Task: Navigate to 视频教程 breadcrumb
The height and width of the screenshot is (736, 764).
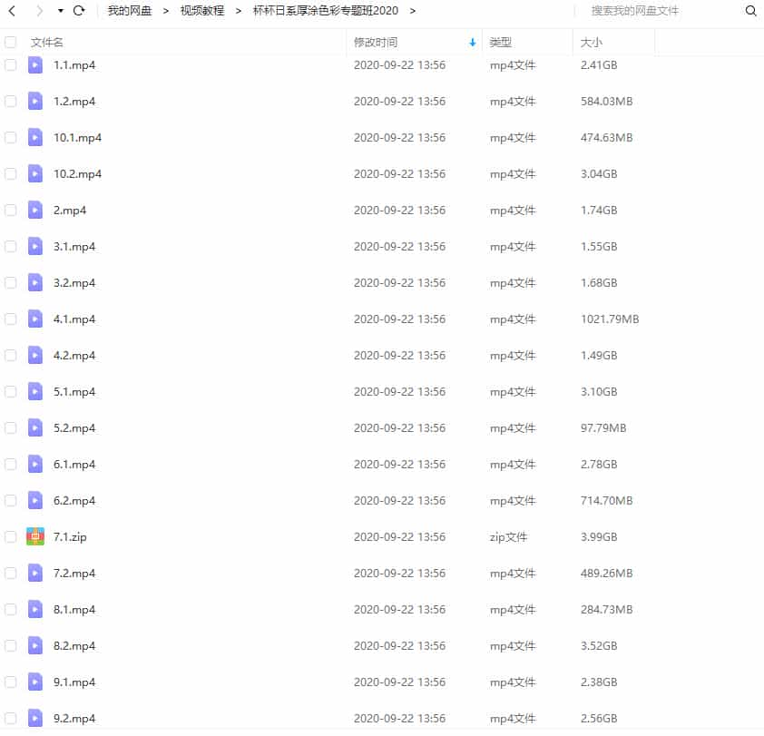Action: pos(202,11)
